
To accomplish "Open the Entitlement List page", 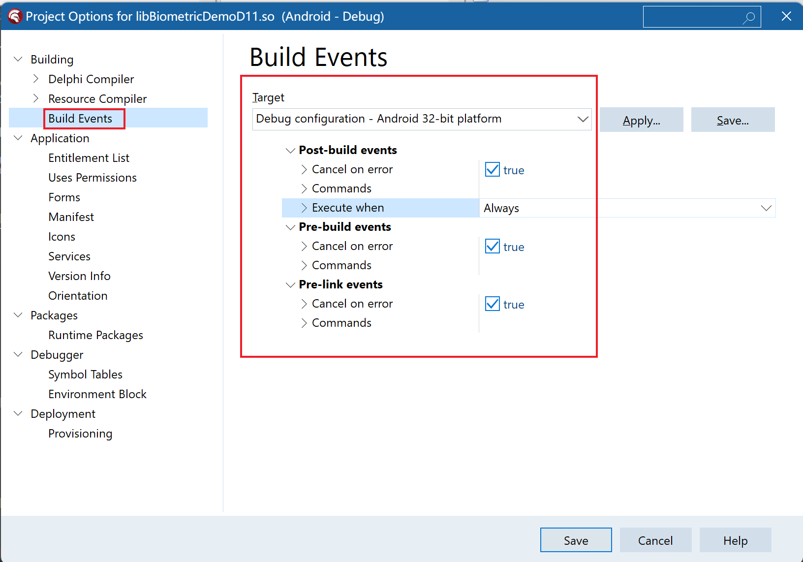I will pos(89,158).
